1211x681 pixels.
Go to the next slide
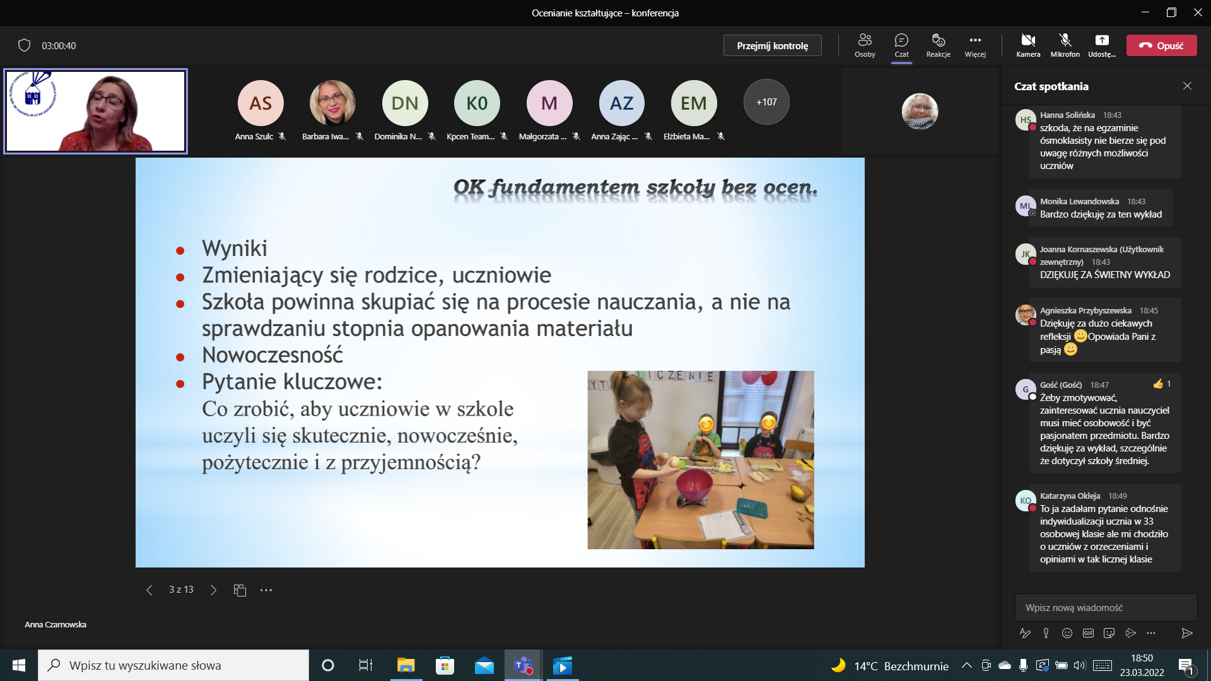pyautogui.click(x=213, y=590)
